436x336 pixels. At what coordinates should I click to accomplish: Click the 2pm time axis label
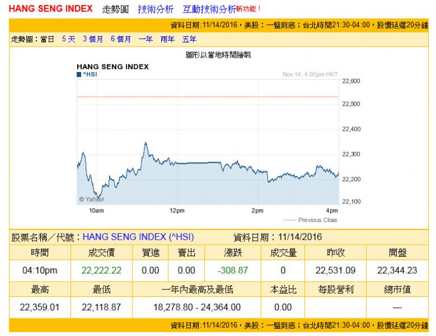[x=258, y=211]
